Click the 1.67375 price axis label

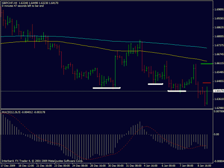click(x=219, y=45)
